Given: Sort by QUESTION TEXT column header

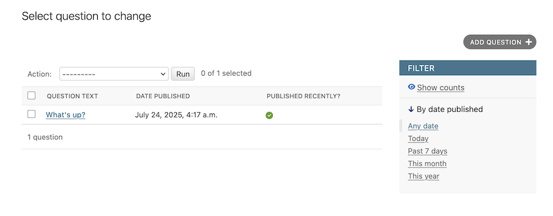Looking at the screenshot, I should point(72,96).
